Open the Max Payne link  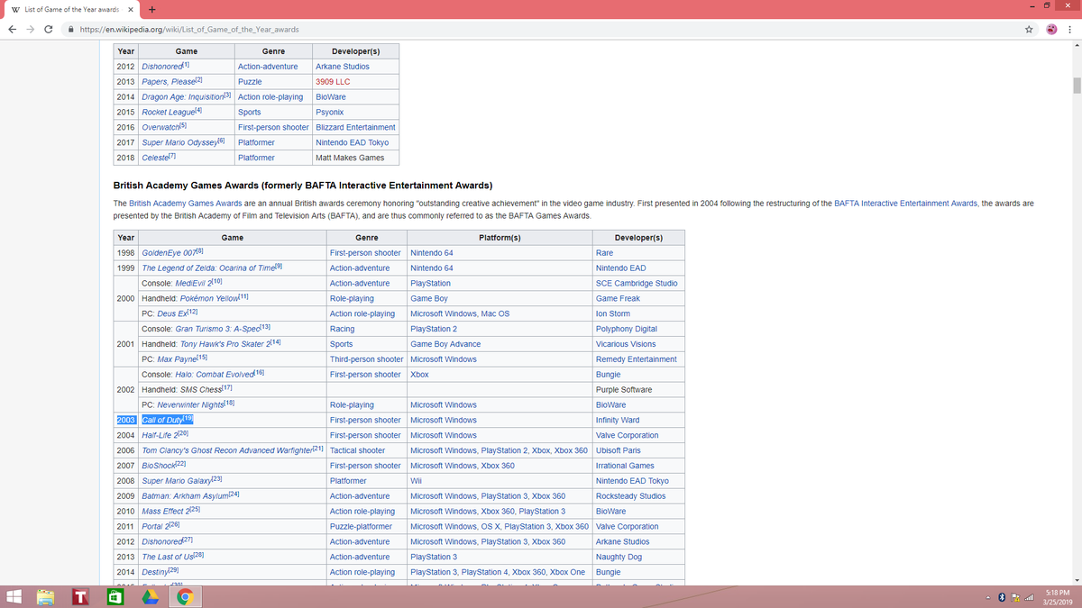[x=176, y=360]
